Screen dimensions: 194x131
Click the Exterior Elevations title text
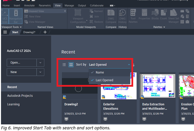point(111,107)
